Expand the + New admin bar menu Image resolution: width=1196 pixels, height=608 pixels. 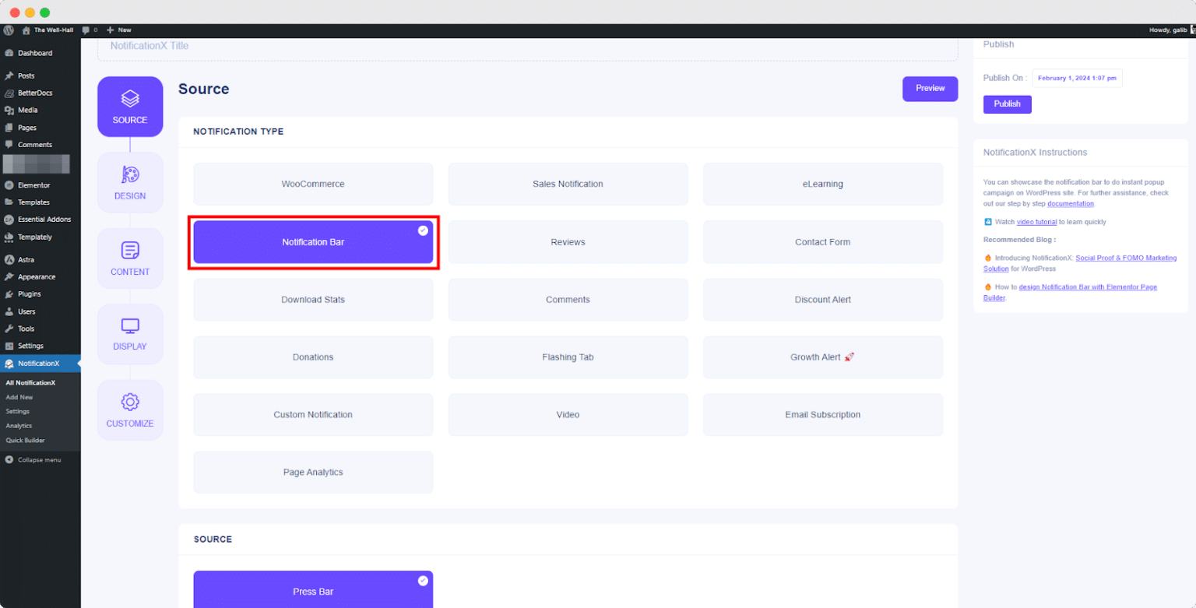click(x=119, y=30)
